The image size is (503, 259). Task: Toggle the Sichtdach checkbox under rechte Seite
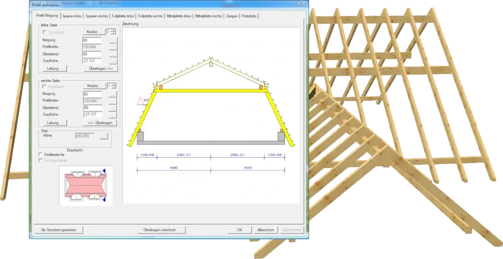(x=45, y=87)
